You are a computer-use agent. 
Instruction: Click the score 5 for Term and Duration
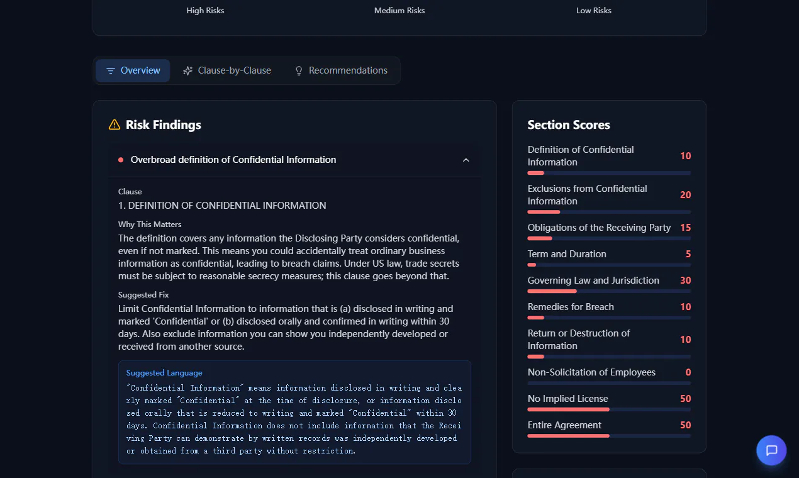coord(688,254)
